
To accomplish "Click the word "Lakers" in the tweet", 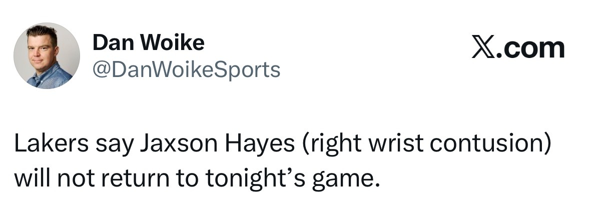I will click(x=51, y=144).
